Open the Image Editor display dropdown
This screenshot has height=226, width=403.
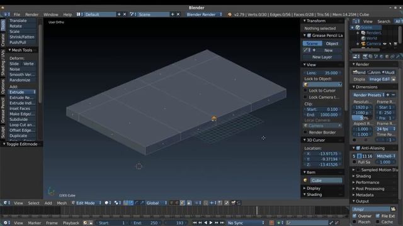(379, 79)
